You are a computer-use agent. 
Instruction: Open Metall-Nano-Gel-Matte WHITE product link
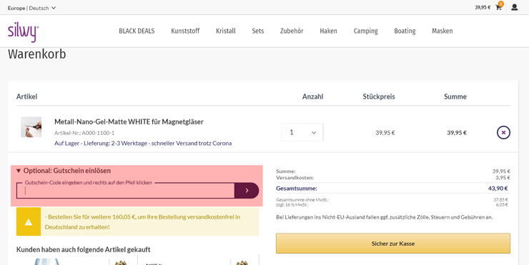(x=129, y=121)
